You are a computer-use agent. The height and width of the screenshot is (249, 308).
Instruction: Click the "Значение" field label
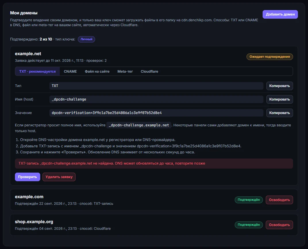point(23,113)
